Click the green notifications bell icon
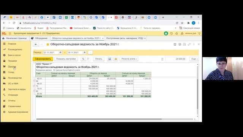This screenshot has height=137, width=243. pyautogui.click(x=166, y=33)
